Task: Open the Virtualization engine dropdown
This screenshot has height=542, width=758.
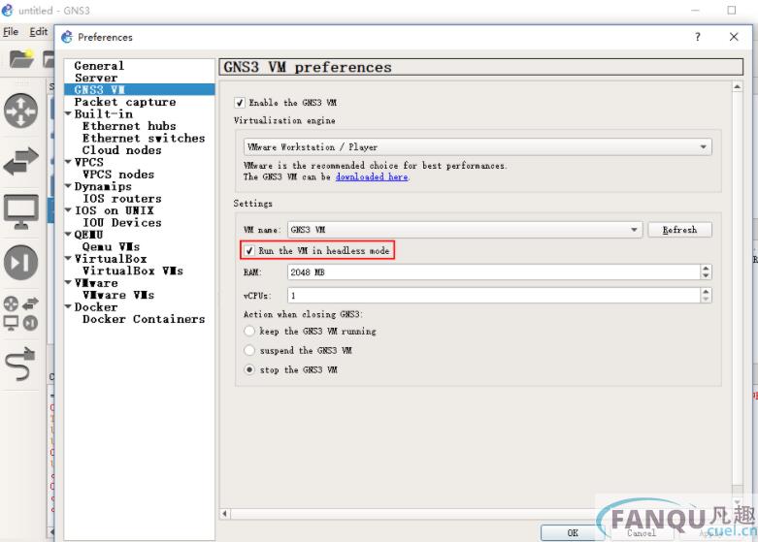Action: coord(478,146)
